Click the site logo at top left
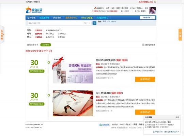184x136 pixels. click(34, 10)
